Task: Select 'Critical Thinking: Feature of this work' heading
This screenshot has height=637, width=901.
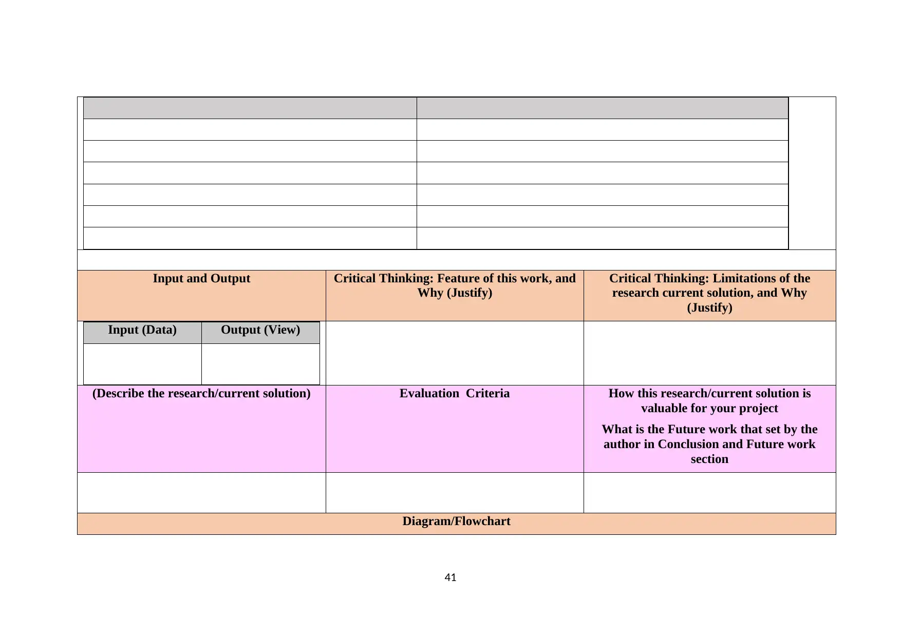Action: (455, 285)
